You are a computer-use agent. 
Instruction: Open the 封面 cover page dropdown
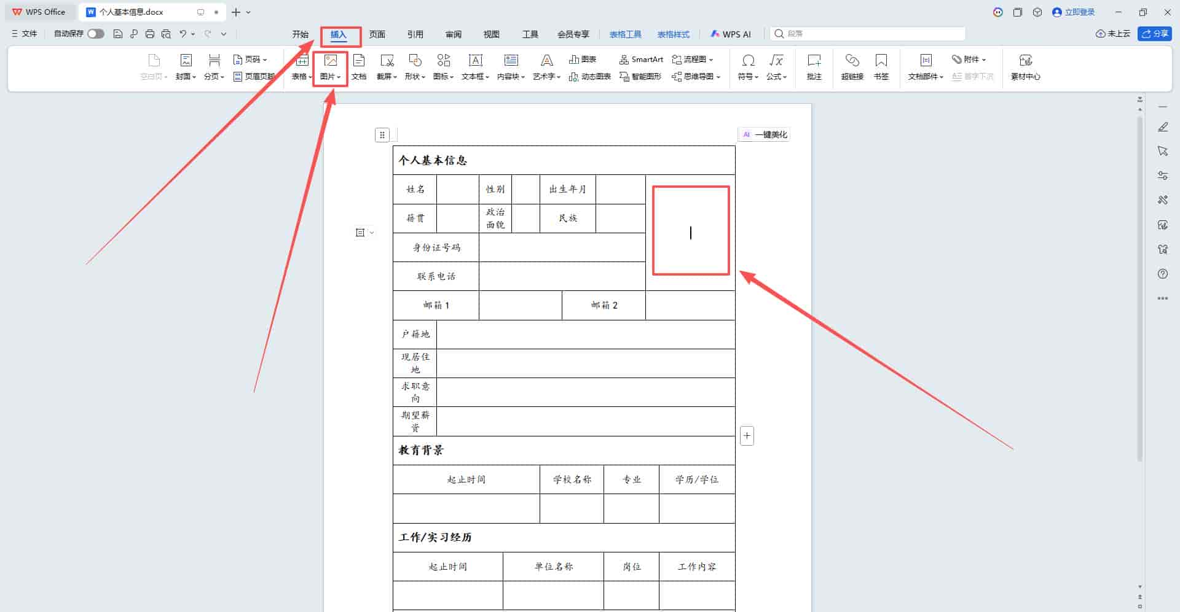click(186, 67)
